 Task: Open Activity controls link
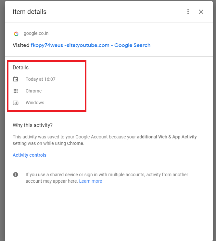(x=30, y=155)
